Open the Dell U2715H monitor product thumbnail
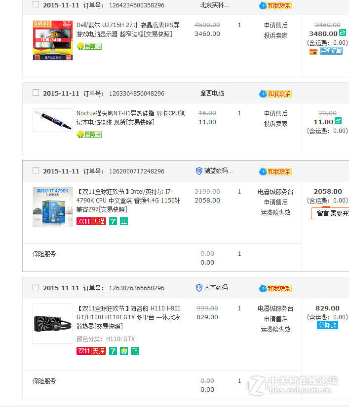The width and height of the screenshot is (349, 407). click(x=53, y=40)
